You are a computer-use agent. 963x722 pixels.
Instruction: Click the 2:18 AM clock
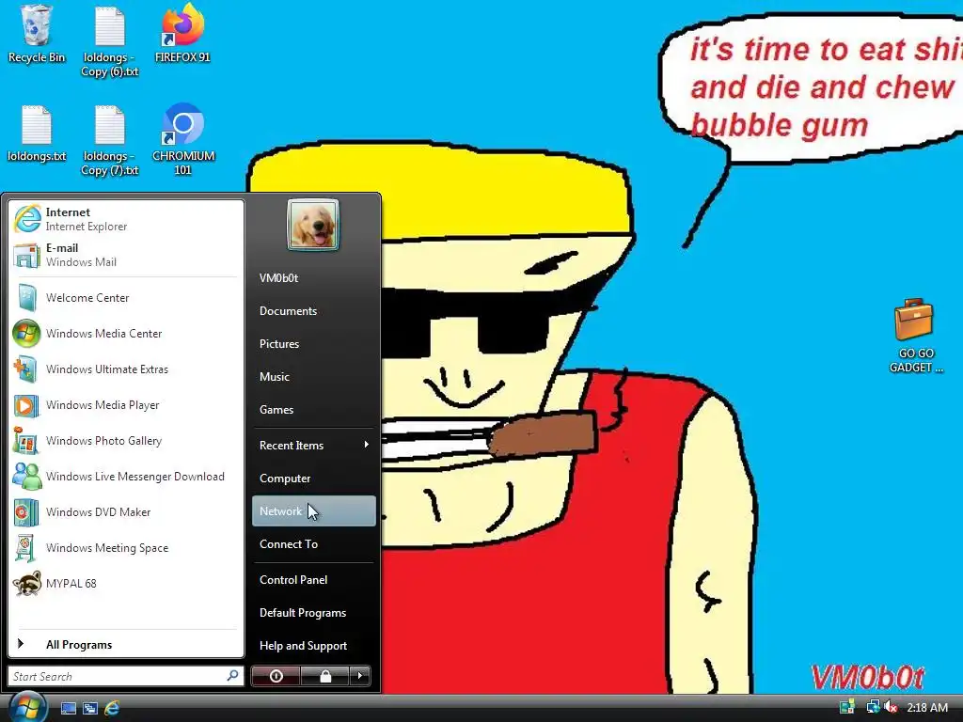pos(926,708)
